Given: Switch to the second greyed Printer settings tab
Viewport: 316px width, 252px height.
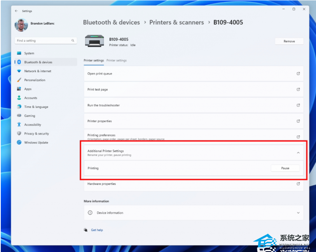Looking at the screenshot, I should [x=117, y=61].
